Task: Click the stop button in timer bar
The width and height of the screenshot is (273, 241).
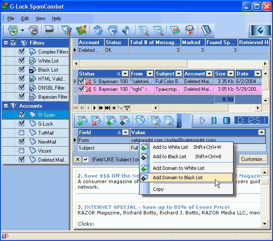Action: pos(227,120)
